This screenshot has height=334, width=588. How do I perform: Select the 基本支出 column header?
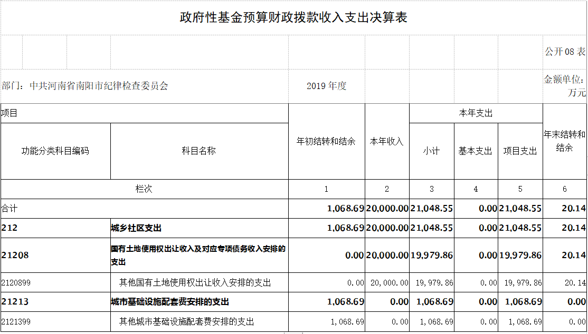click(x=476, y=151)
